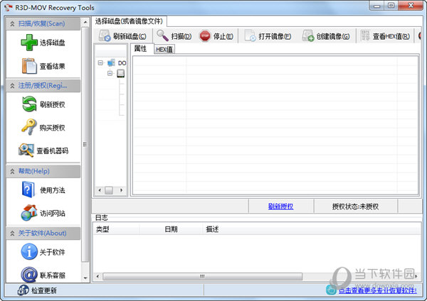This screenshot has width=427, height=301.
Task: Collapse the 扫描/恢复(Scan) sidebar section
Action: [12, 23]
